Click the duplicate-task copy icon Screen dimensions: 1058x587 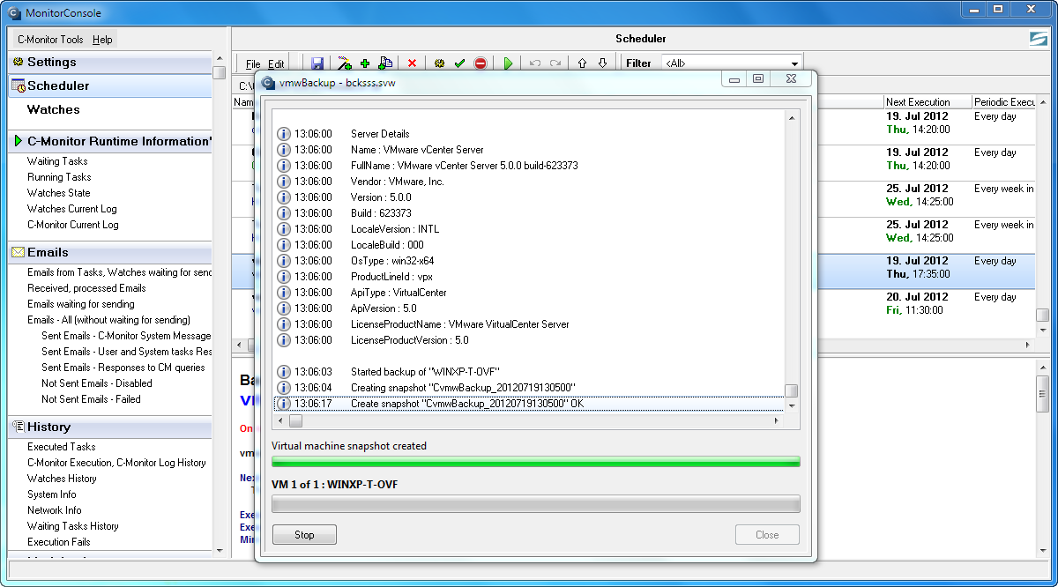click(385, 63)
